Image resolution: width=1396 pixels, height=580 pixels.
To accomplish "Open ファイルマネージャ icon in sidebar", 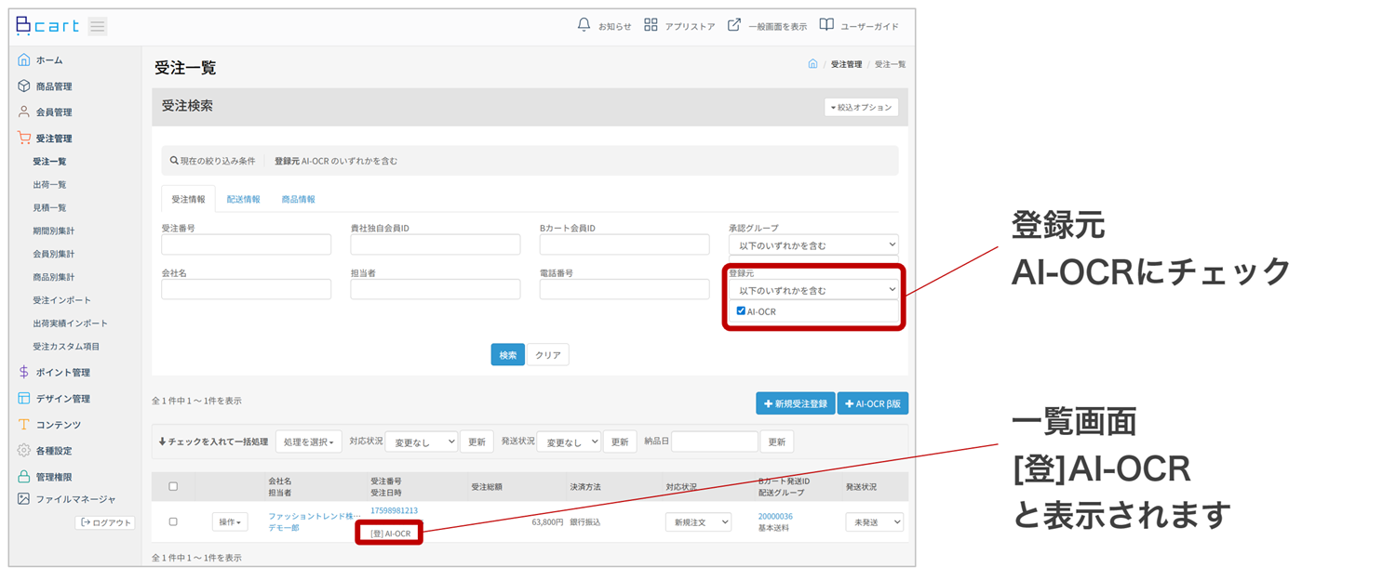I will [24, 499].
